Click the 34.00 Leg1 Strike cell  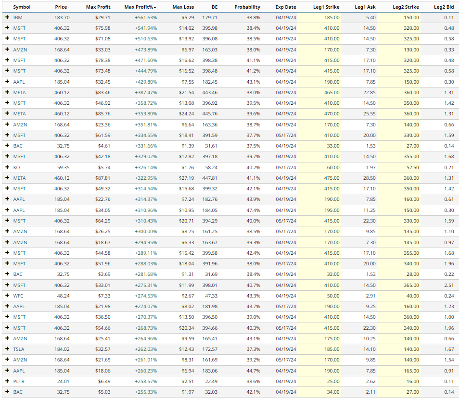pyautogui.click(x=333, y=392)
